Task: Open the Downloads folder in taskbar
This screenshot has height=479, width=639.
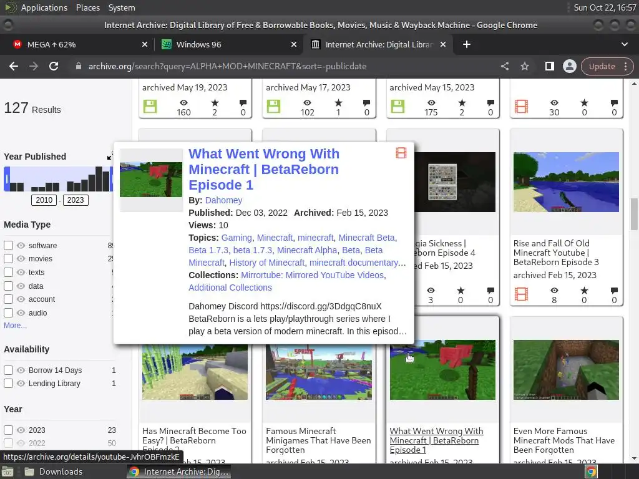Action: coord(53,472)
